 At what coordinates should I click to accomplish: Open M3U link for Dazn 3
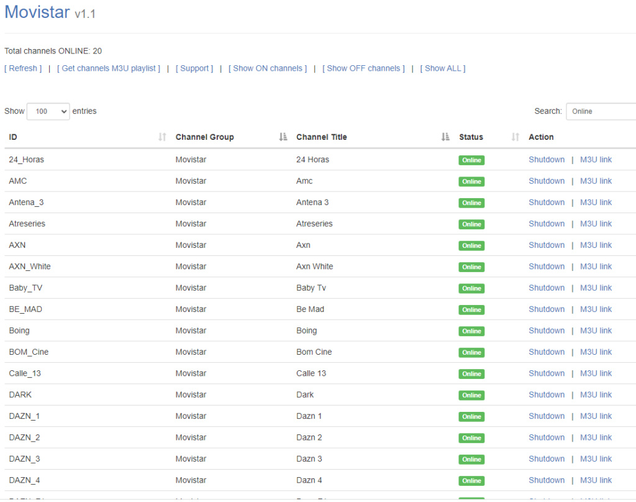click(596, 459)
